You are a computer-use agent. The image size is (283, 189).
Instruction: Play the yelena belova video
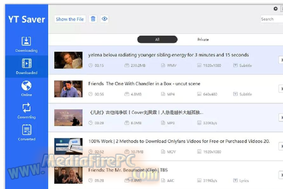tap(281, 60)
